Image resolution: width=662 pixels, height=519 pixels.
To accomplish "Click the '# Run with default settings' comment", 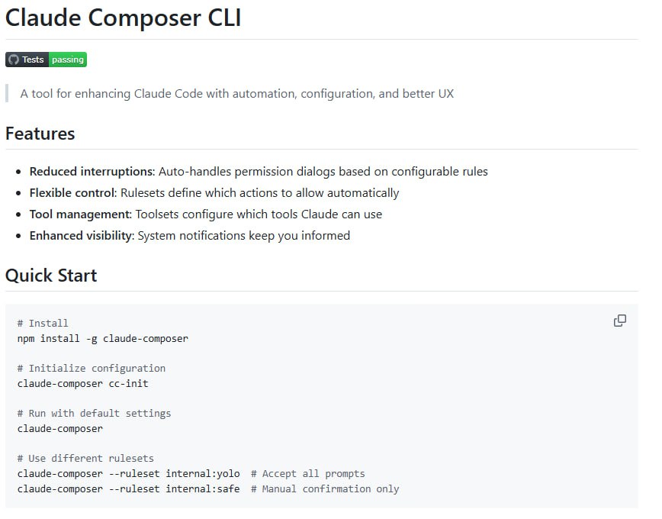I will click(x=94, y=414).
